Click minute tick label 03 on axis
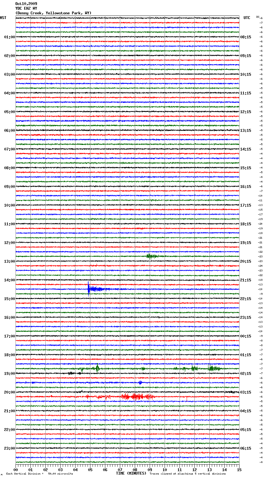The height and width of the screenshot is (478, 264). [x=60, y=470]
